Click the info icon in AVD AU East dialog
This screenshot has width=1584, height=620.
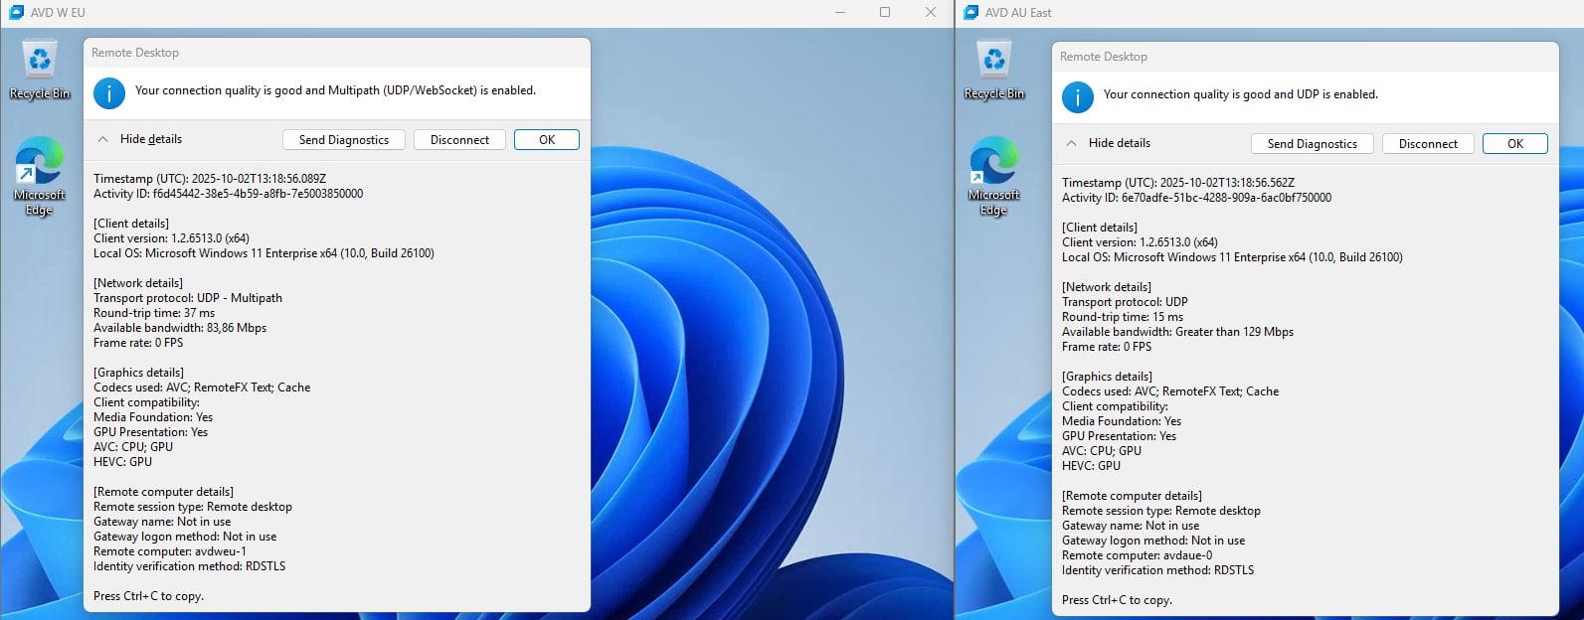[1078, 97]
